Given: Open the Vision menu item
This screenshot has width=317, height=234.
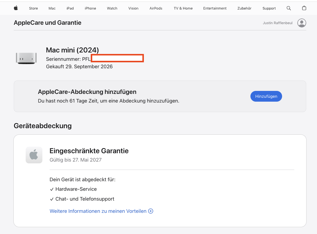Looking at the screenshot, I should click(133, 8).
